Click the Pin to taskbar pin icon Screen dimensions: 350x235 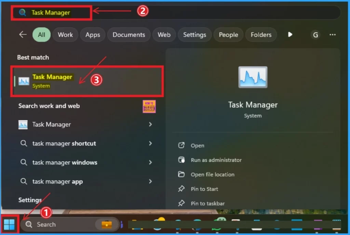[x=181, y=203]
